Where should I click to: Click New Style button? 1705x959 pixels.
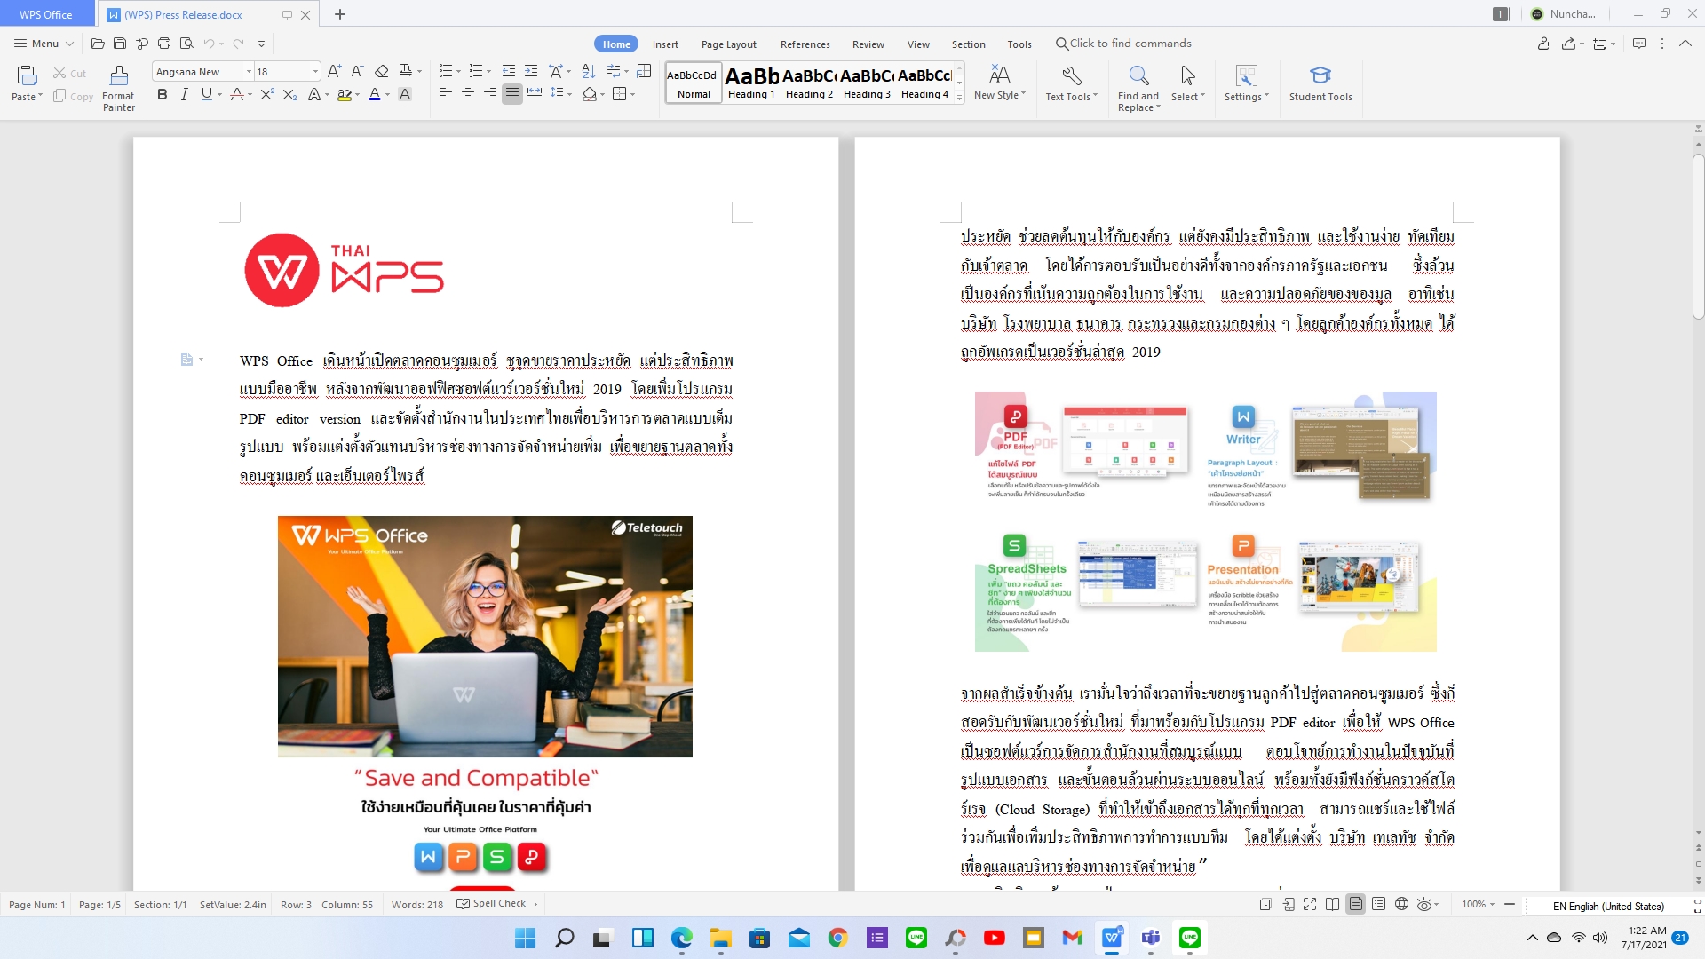1000,83
